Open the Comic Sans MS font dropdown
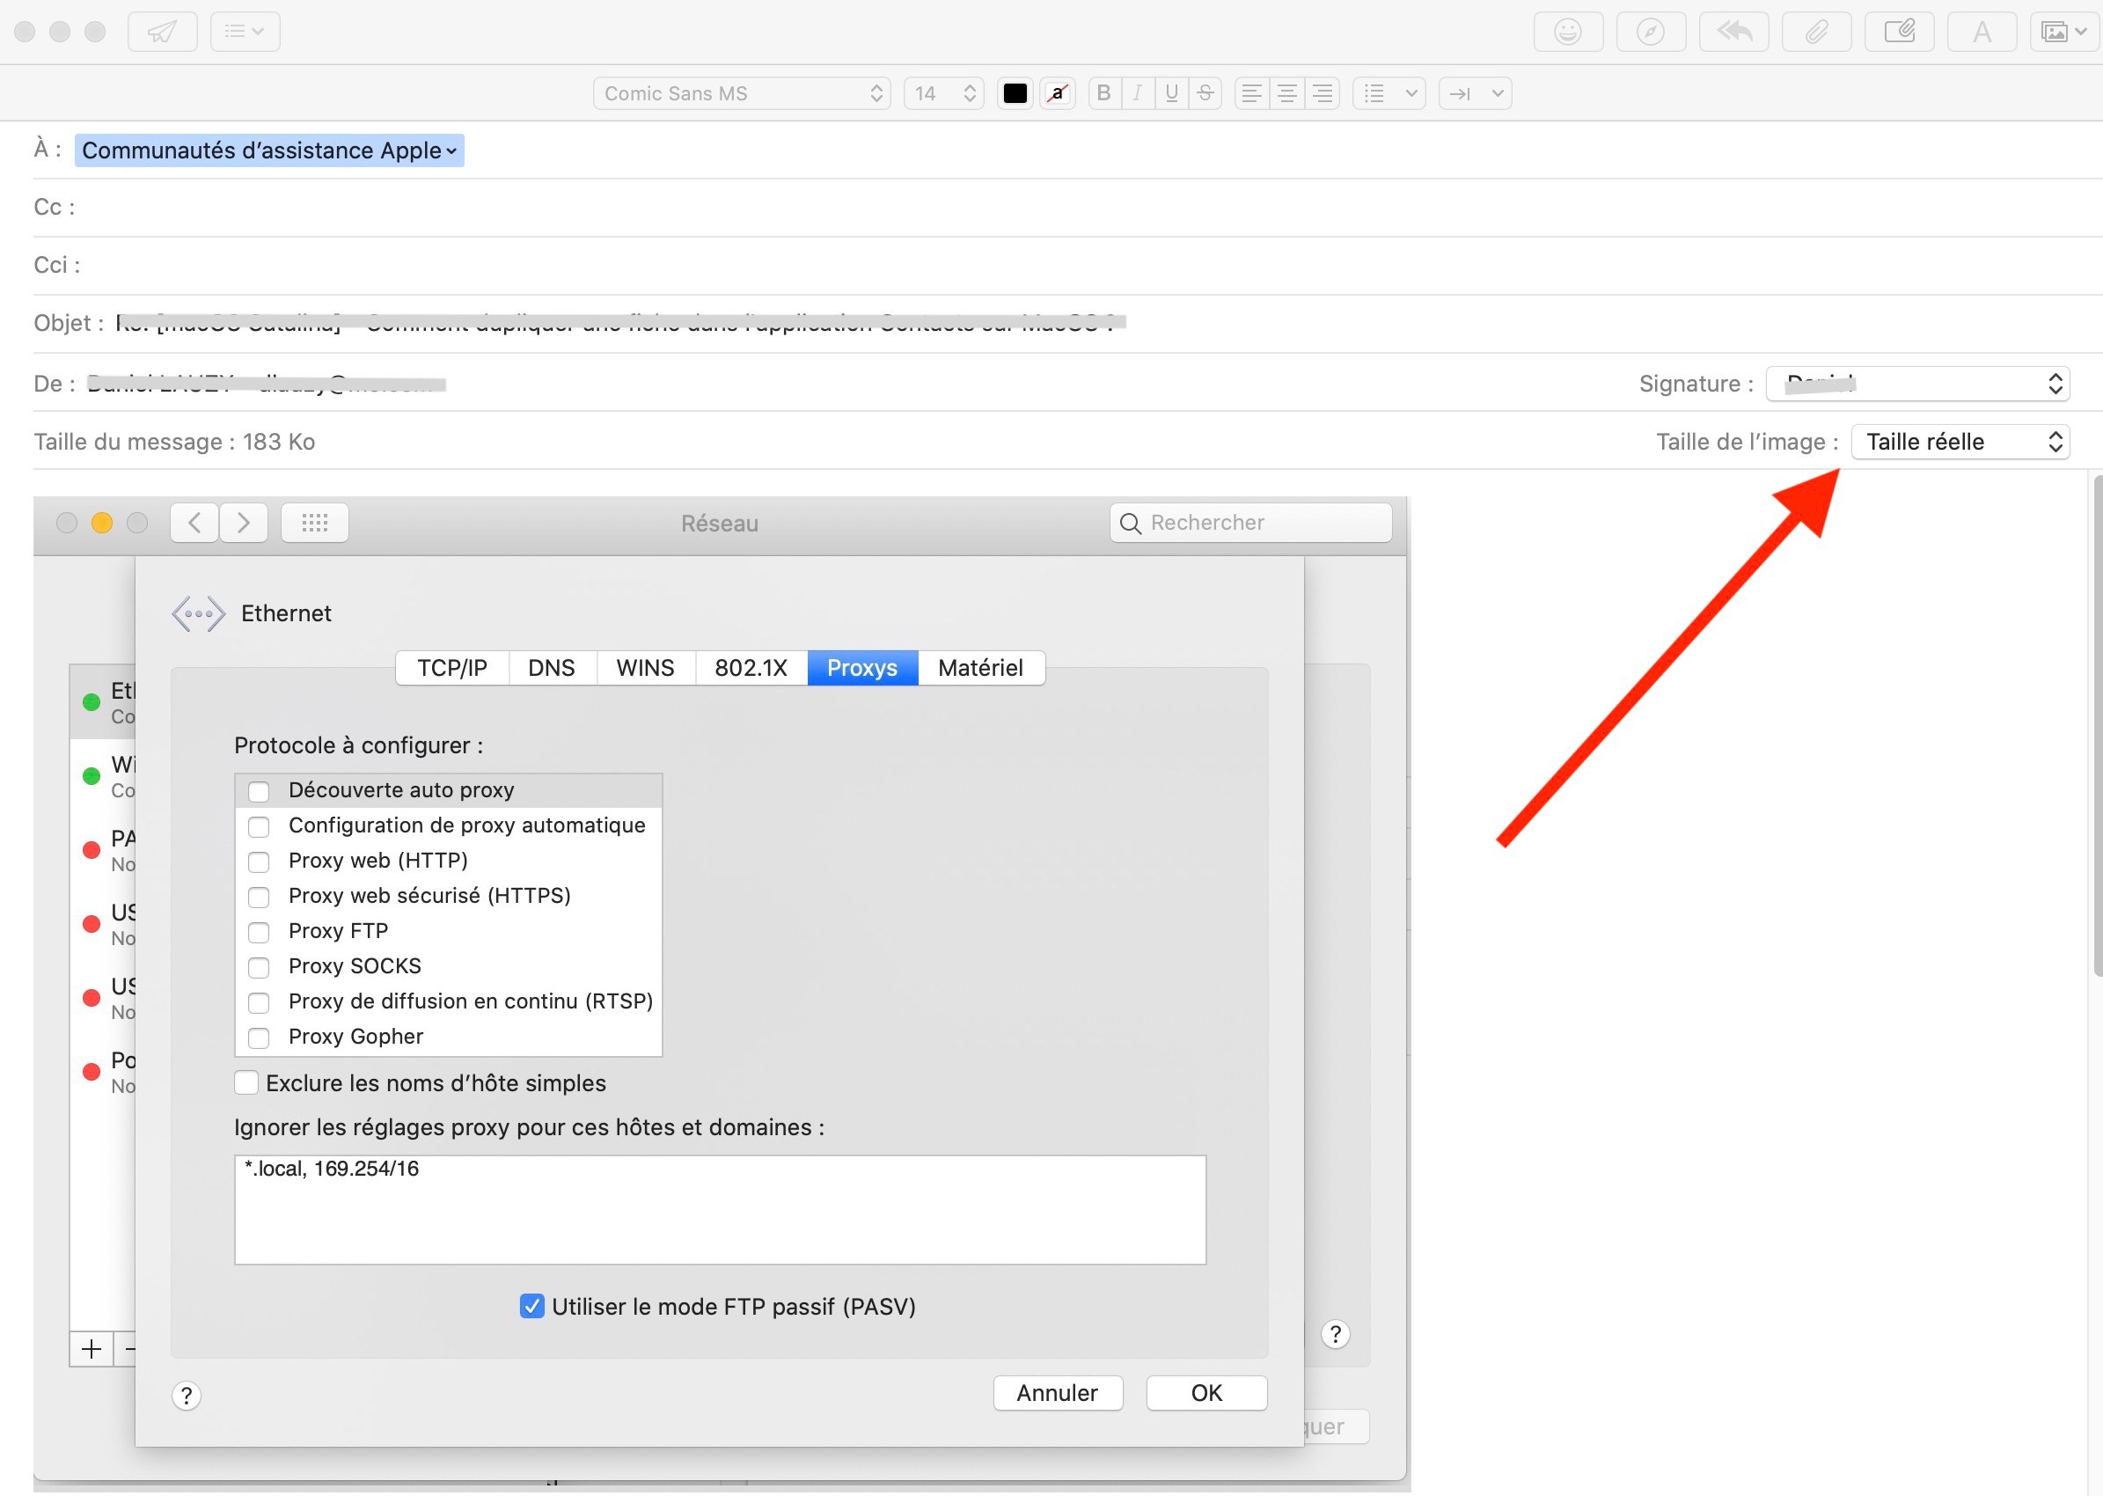 coord(742,93)
